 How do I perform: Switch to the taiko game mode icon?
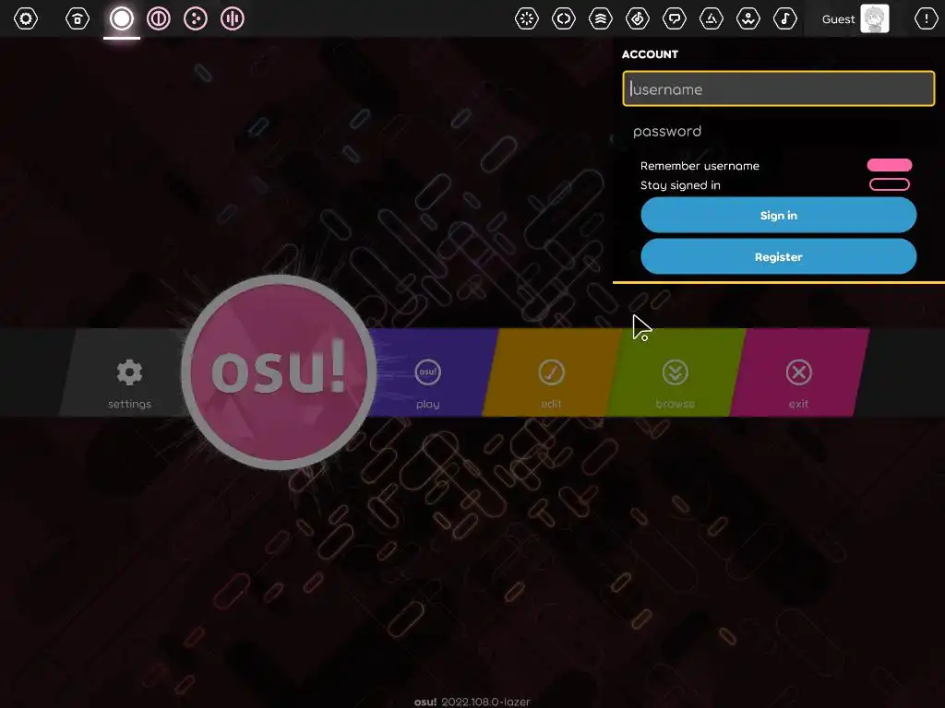(159, 18)
